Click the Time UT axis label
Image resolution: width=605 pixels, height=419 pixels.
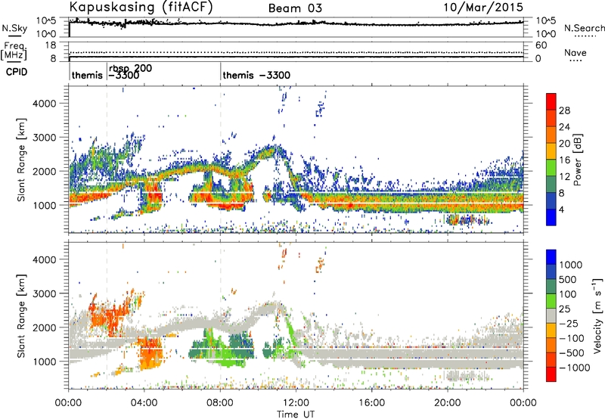[x=296, y=414]
